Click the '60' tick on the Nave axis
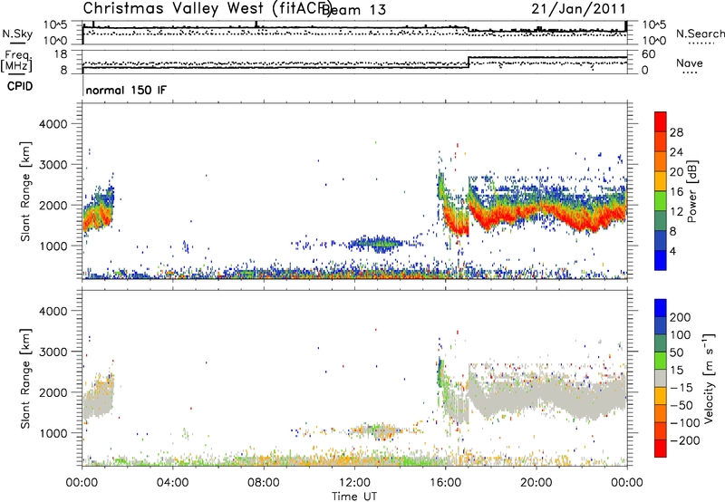The width and height of the screenshot is (725, 502). coord(649,54)
